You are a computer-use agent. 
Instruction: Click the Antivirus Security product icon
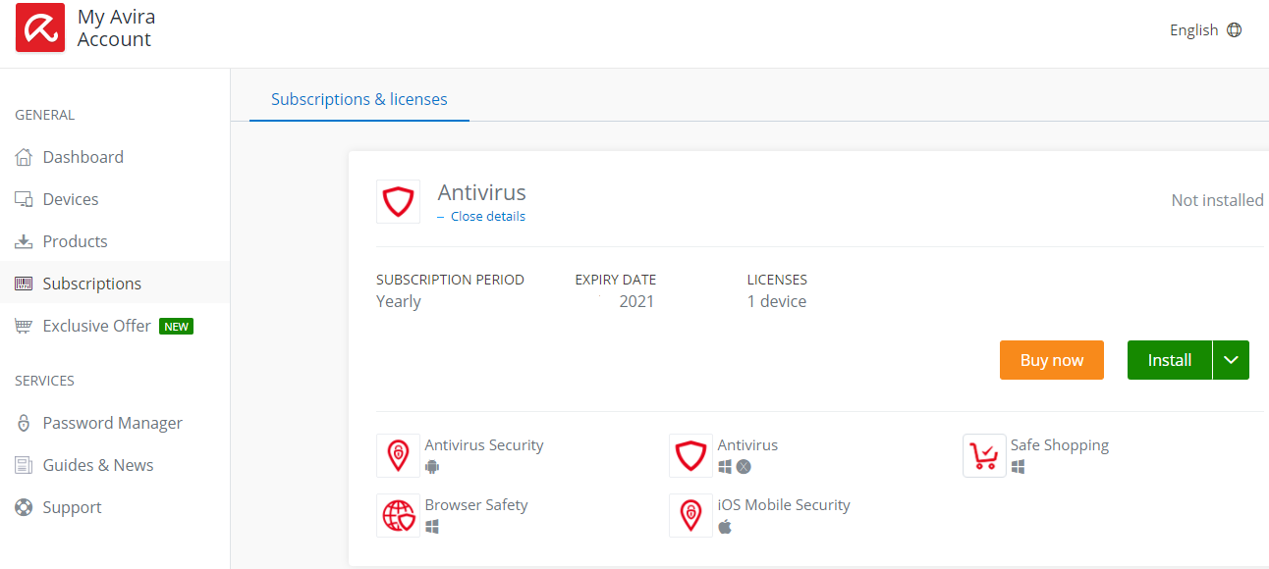pos(398,455)
